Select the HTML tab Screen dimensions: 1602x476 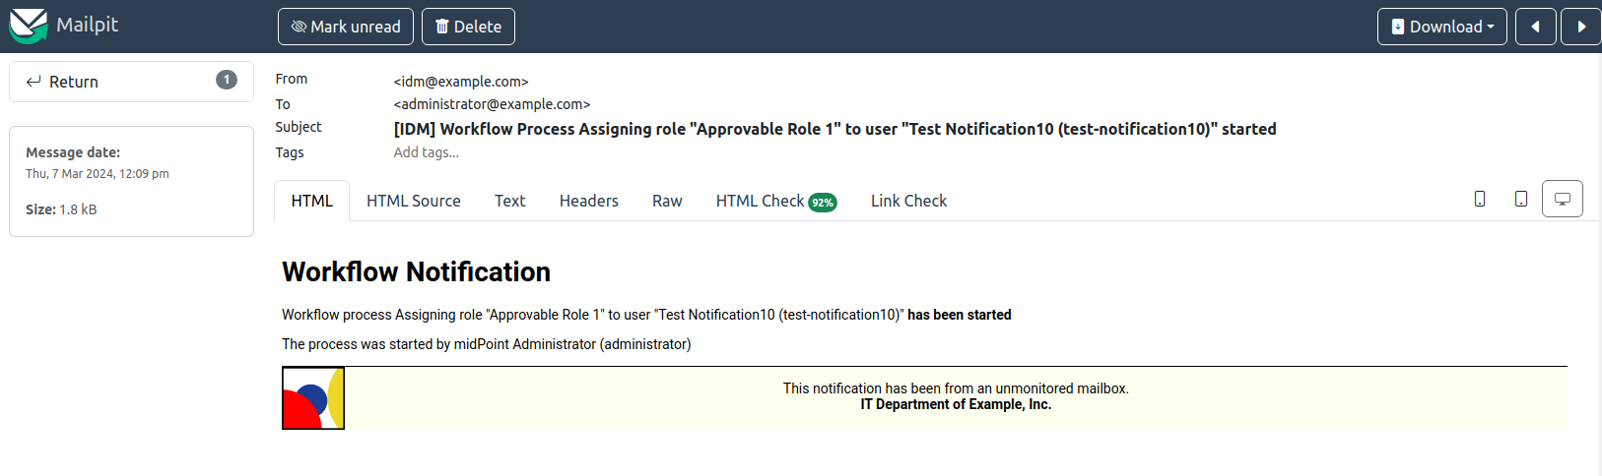[x=311, y=201]
